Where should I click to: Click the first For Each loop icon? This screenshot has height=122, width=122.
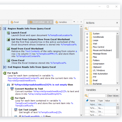pyautogui.click(x=5, y=73)
